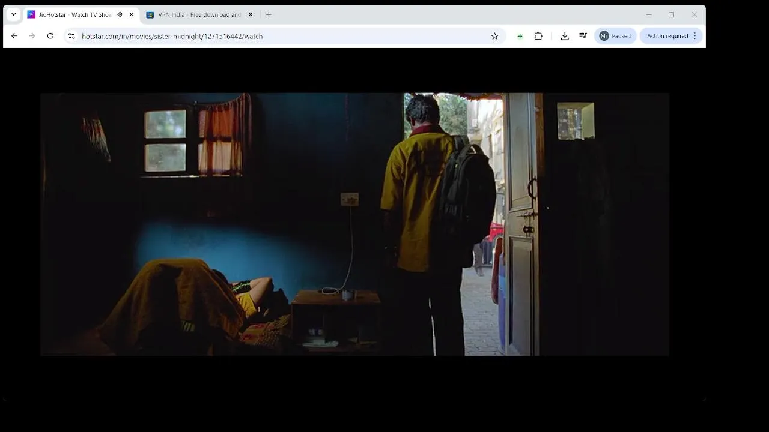Minimize the Chrome window
This screenshot has height=432, width=769.
pyautogui.click(x=649, y=14)
